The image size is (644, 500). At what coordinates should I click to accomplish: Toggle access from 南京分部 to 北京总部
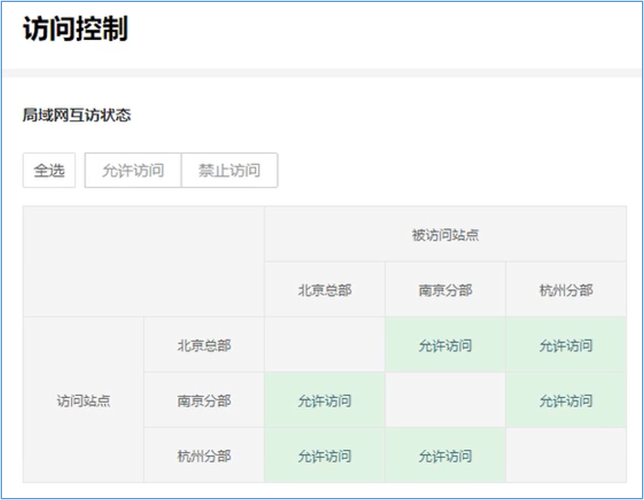[325, 401]
